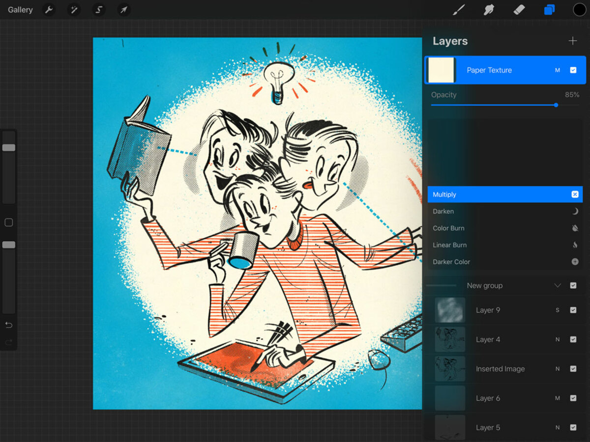Select the Transform arrow tool
The height and width of the screenshot is (442, 590).
pyautogui.click(x=124, y=10)
